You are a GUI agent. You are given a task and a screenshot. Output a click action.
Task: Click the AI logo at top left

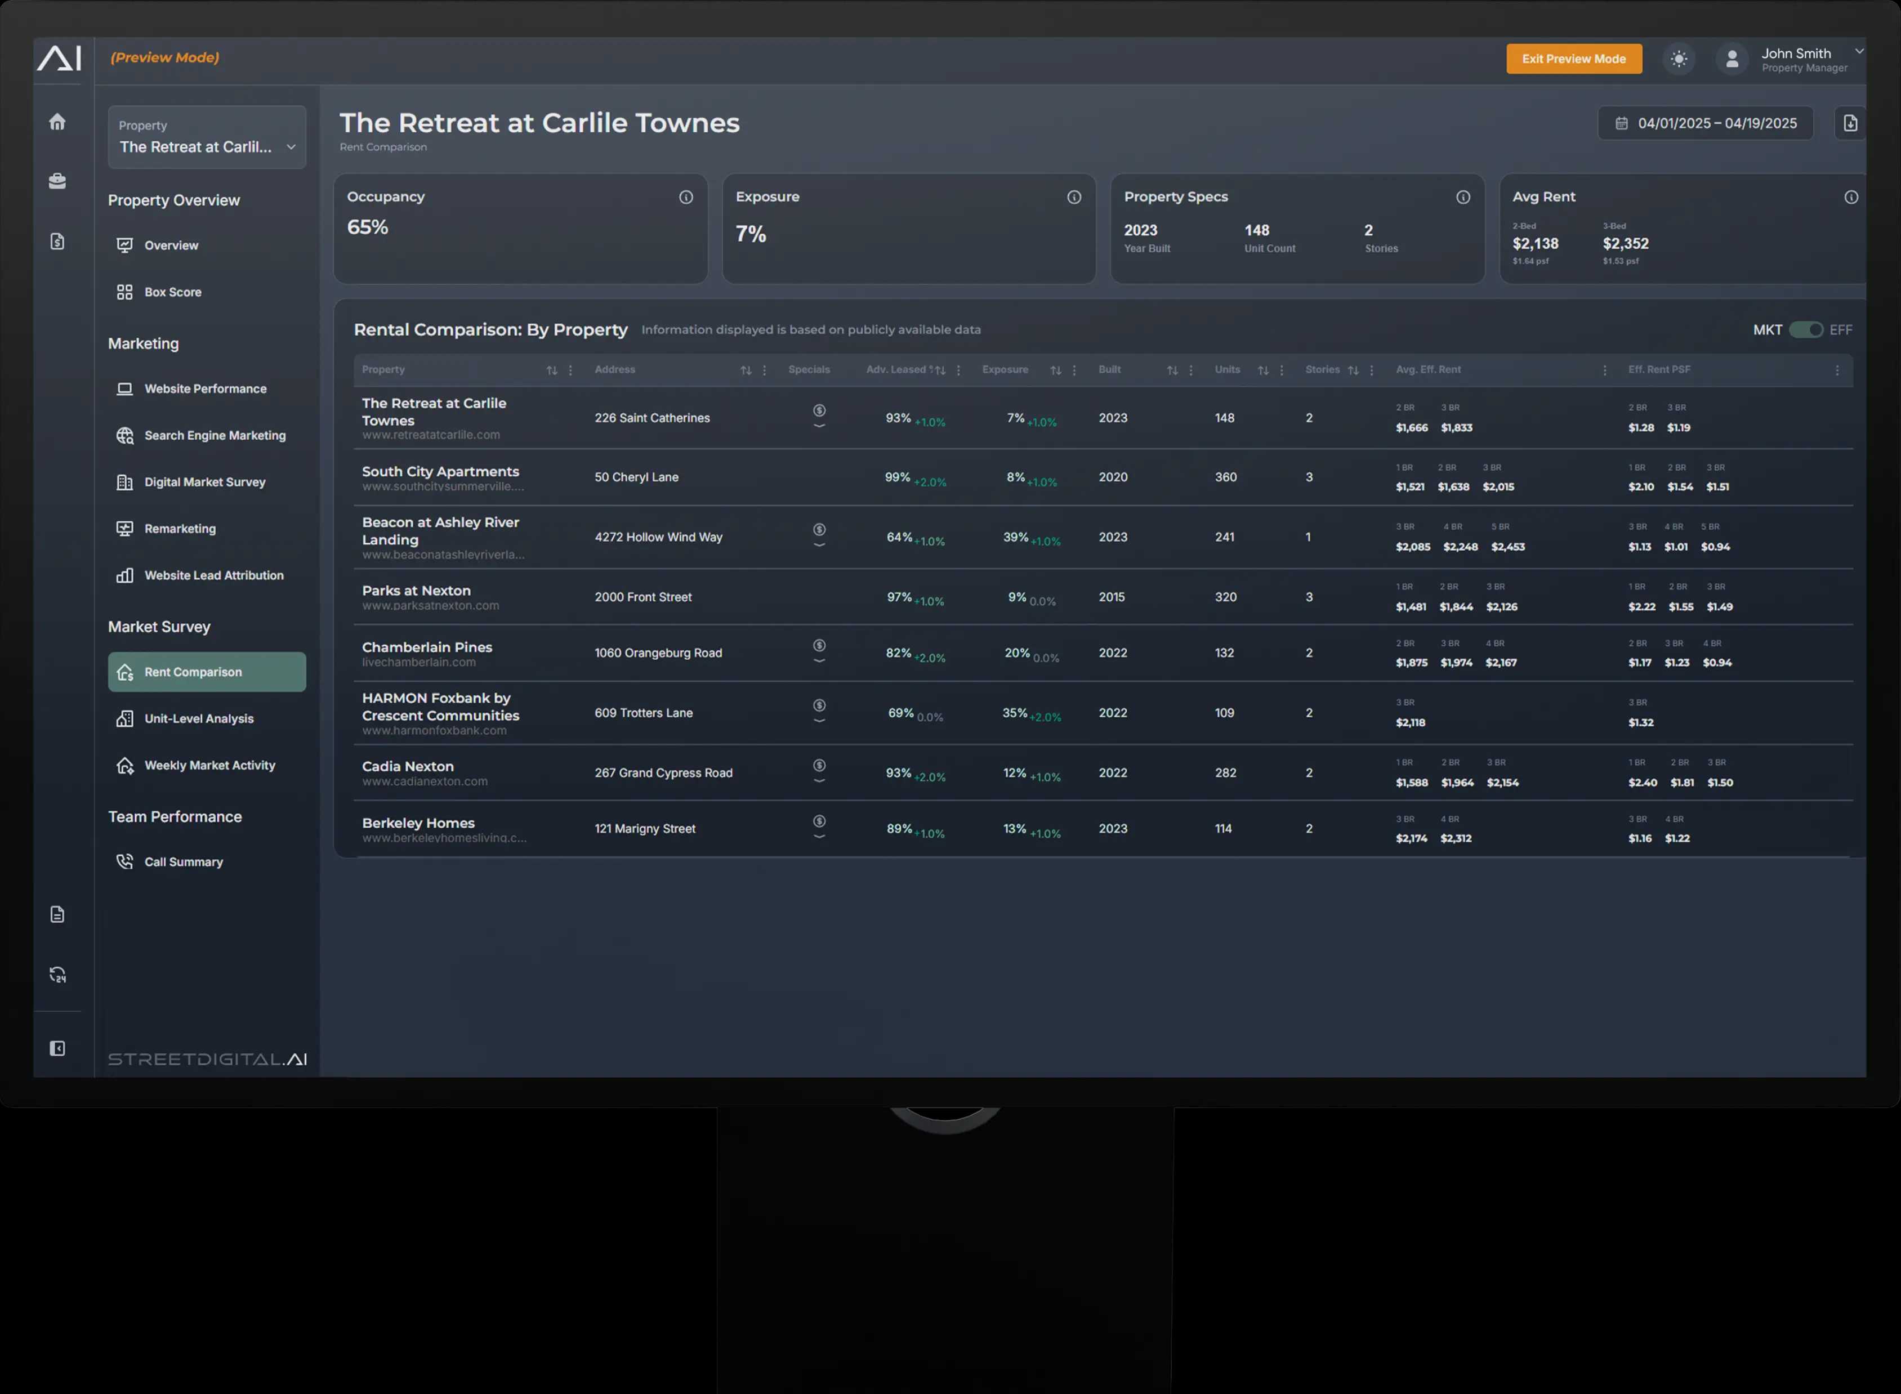[x=59, y=58]
